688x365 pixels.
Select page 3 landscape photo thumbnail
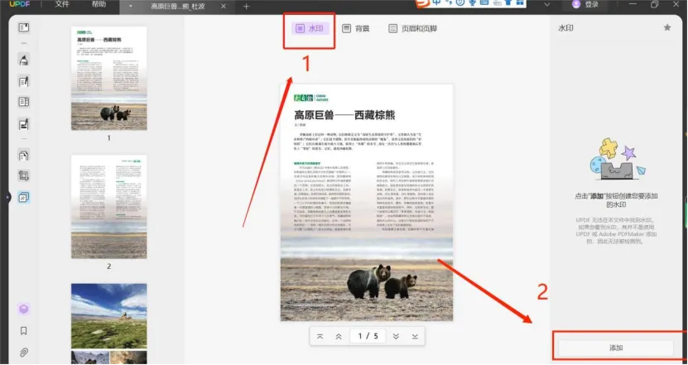(108, 315)
